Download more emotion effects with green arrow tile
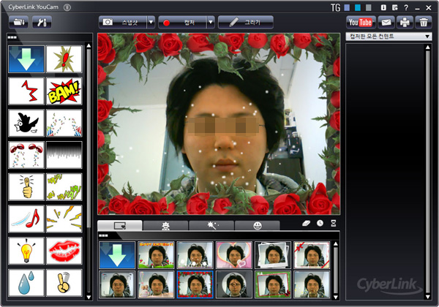This screenshot has width=439, height=307. click(26, 59)
